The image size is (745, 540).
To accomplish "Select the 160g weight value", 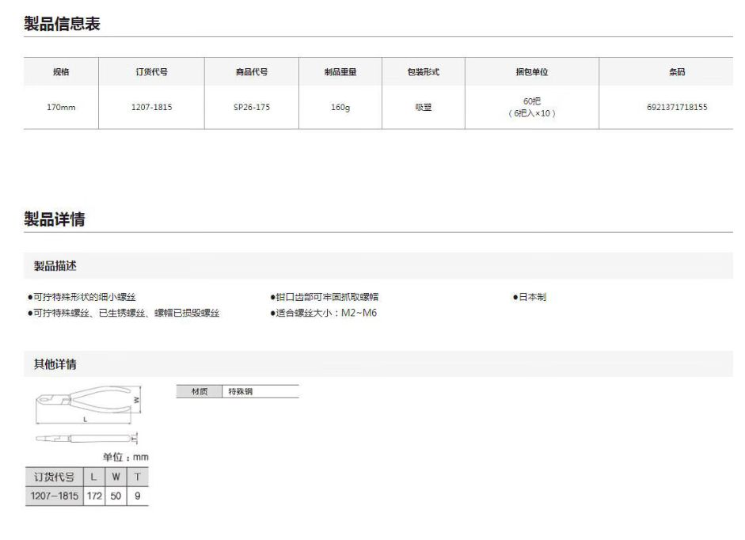I will point(340,107).
